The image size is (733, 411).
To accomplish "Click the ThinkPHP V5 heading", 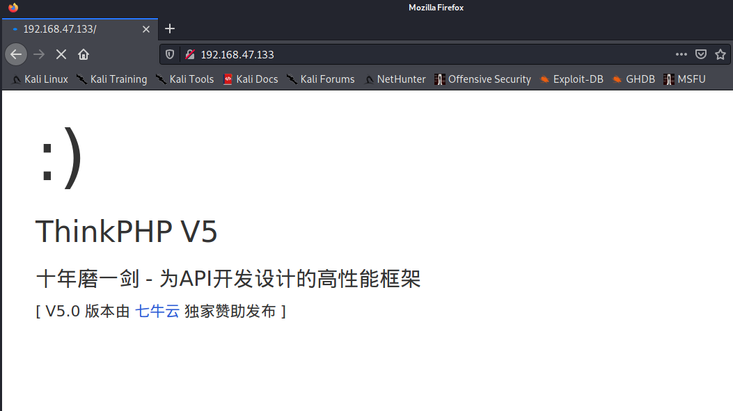I will click(x=126, y=231).
